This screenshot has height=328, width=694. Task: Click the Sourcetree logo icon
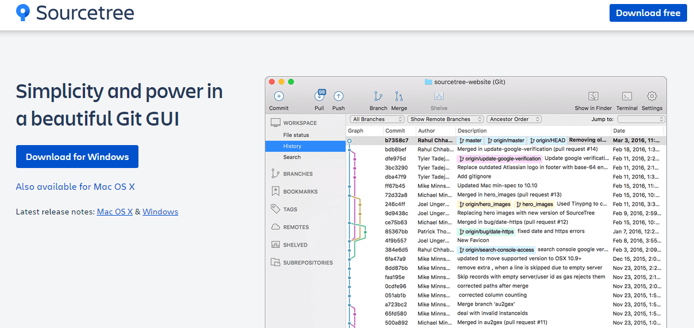23,13
